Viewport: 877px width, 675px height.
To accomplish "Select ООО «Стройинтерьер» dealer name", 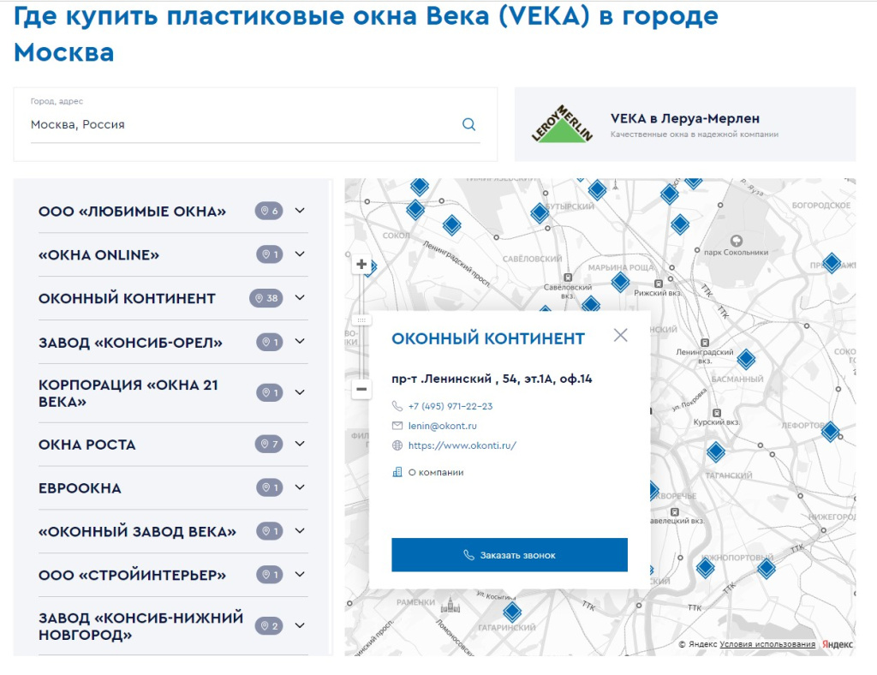I will [132, 576].
